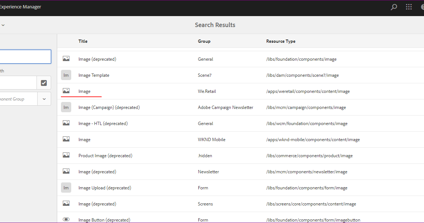Click the search magnifier icon in the header
This screenshot has height=223, width=424.
point(394,7)
